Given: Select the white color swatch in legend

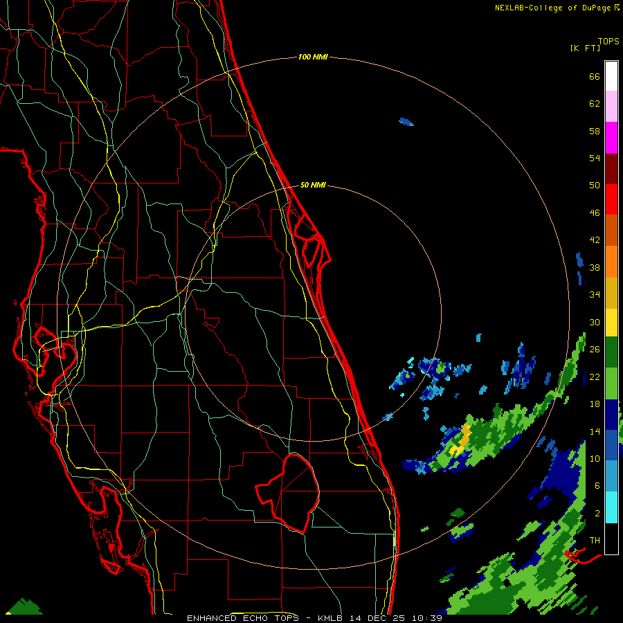Looking at the screenshot, I should [611, 76].
